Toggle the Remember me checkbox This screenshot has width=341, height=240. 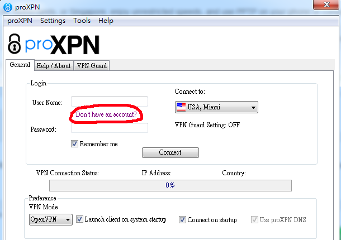[74, 144]
